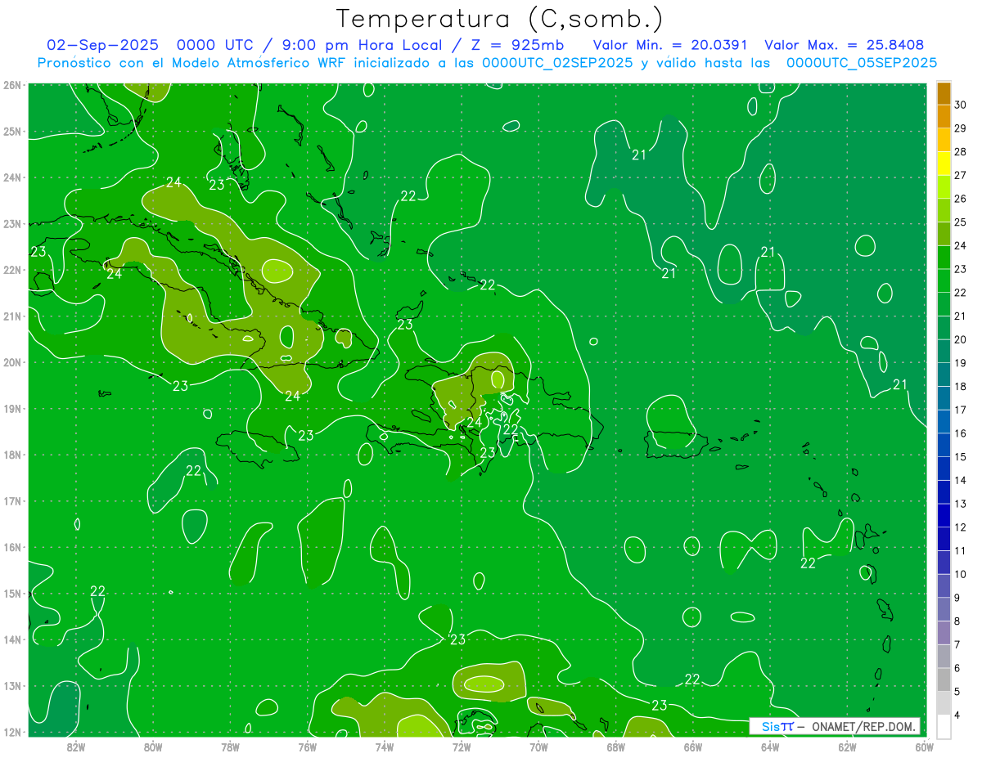
Task: Click the '24N' latitude axis label
Action: tap(11, 177)
